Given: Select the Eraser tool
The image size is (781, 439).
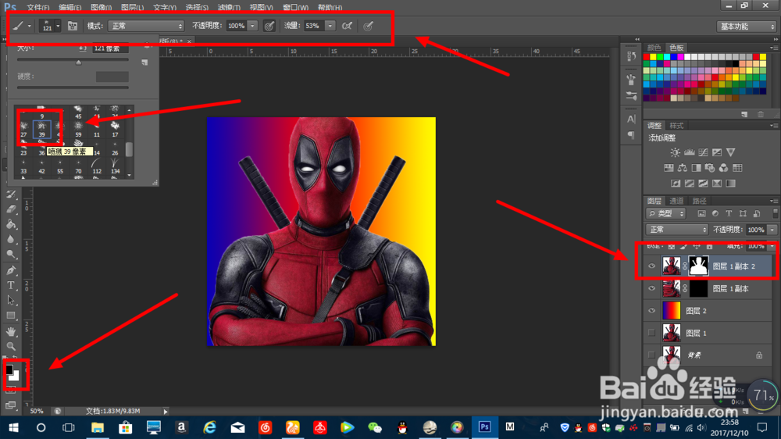Looking at the screenshot, I should coord(11,209).
